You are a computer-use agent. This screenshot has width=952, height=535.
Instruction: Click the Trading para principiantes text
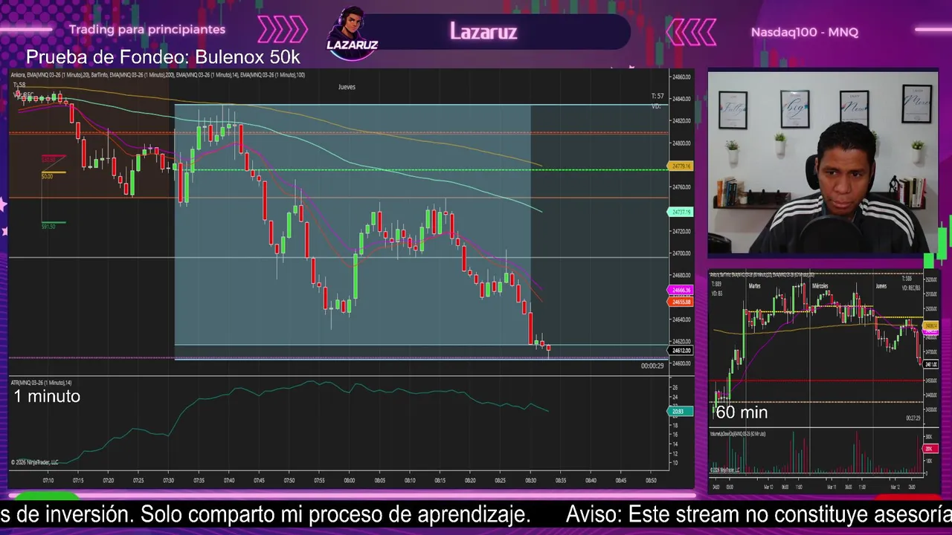[x=147, y=30]
